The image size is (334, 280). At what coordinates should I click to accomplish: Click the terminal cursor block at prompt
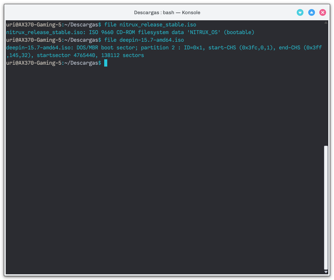click(x=106, y=63)
